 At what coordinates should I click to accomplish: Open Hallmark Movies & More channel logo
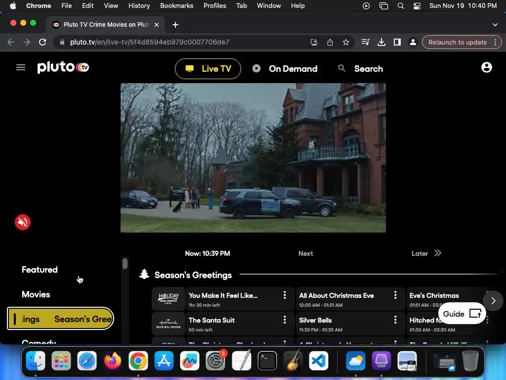pos(169,324)
